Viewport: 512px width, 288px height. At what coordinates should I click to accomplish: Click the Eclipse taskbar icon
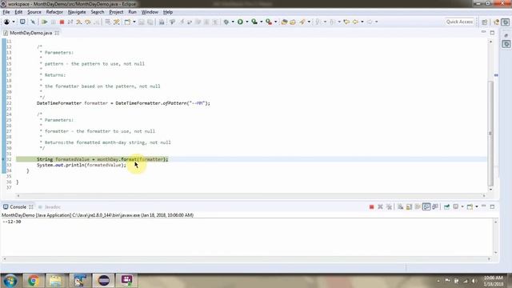point(103,281)
